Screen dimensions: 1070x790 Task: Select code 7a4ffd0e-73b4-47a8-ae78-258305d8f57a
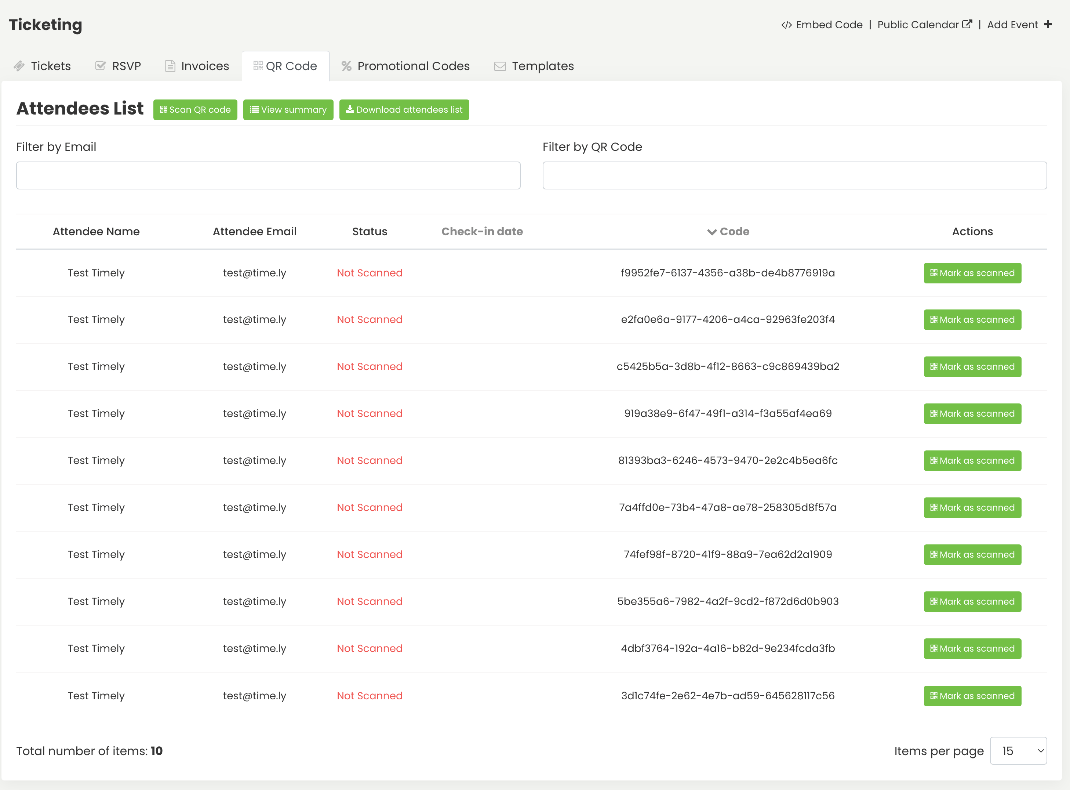728,507
